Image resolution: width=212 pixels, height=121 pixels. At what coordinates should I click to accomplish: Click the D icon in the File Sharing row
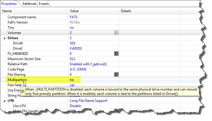coord(116,75)
